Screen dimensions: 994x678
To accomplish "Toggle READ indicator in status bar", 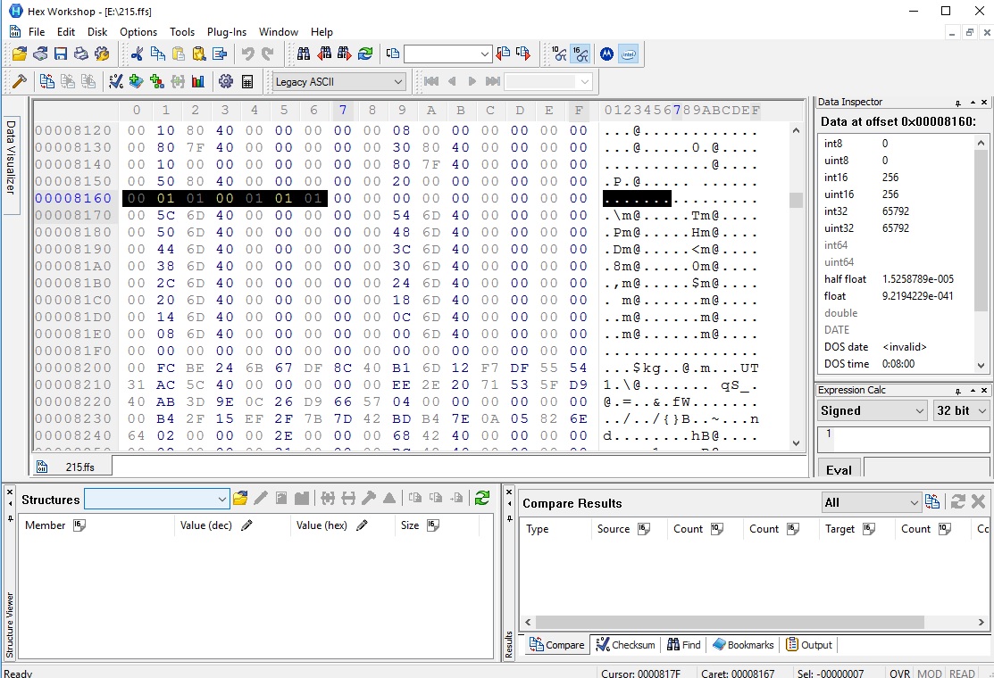I will click(x=962, y=673).
